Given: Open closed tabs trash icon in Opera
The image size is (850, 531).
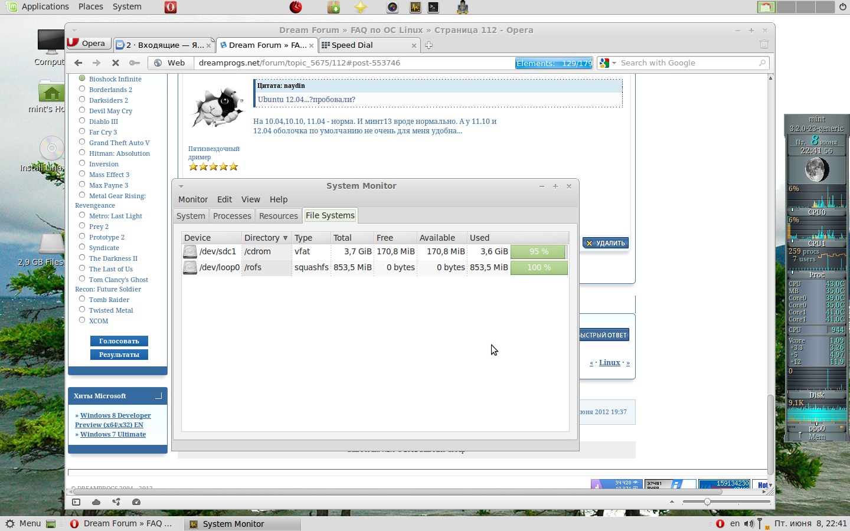Looking at the screenshot, I should click(x=764, y=44).
